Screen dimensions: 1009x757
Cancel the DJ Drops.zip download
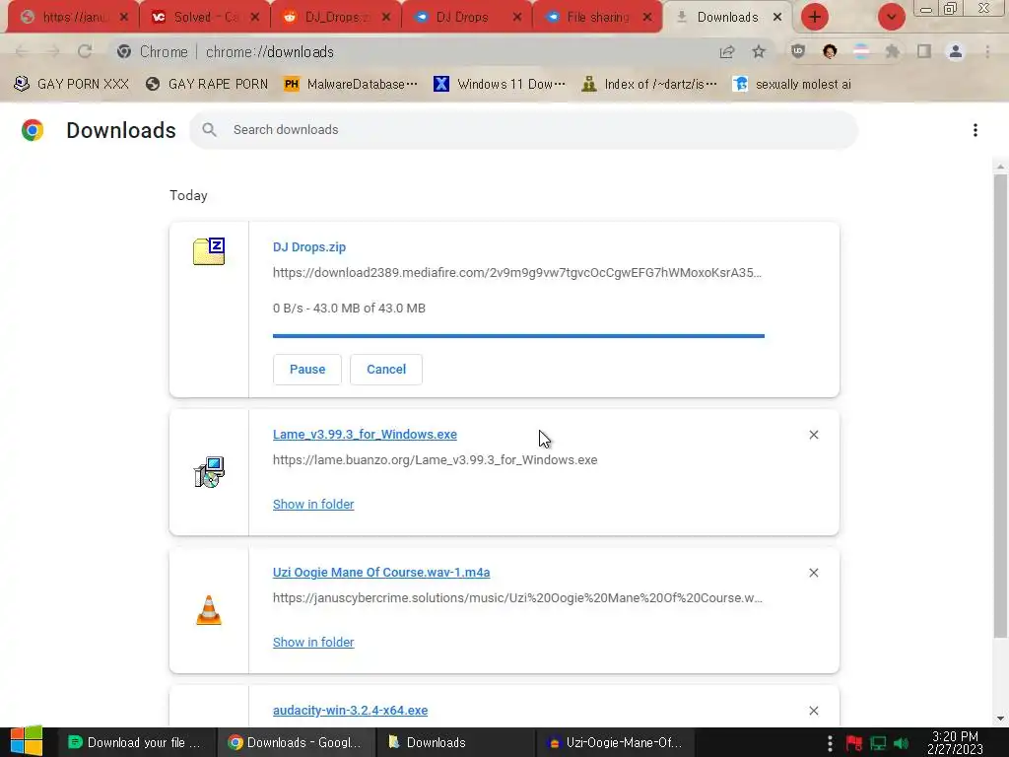point(386,370)
